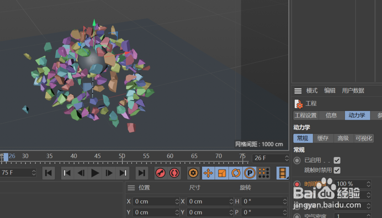
Task: Open the orange keyframe selection gear icon
Action: pos(193,173)
